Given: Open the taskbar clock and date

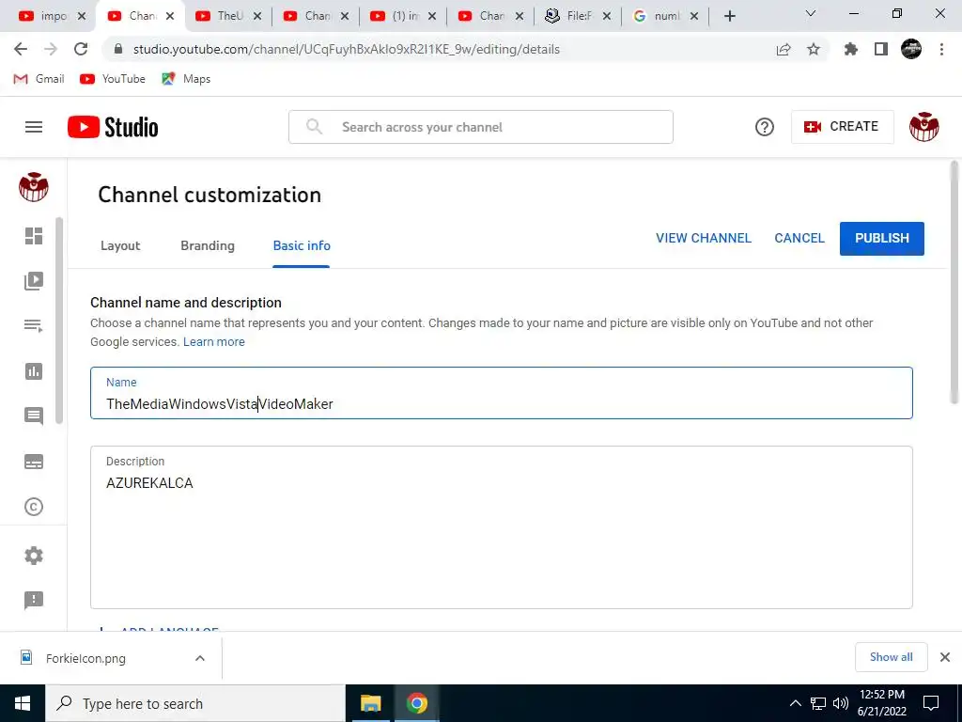Looking at the screenshot, I should coord(882,703).
